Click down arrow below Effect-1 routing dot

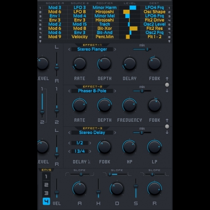click(167, 91)
